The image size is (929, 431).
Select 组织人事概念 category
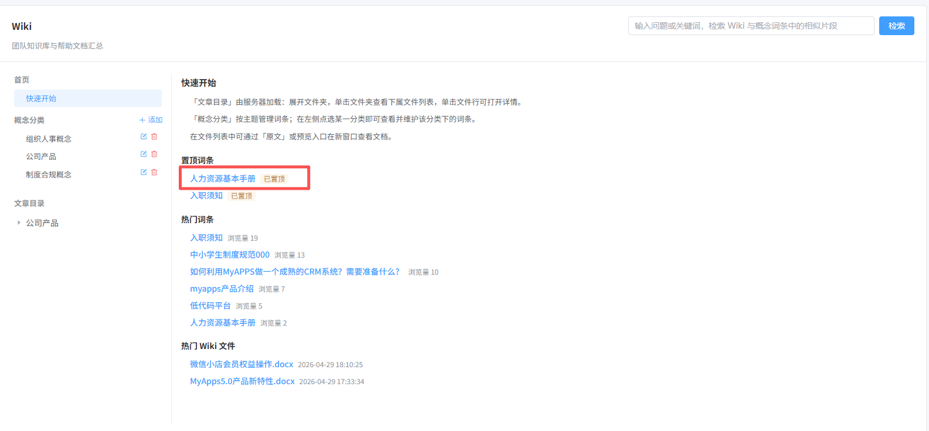(49, 139)
